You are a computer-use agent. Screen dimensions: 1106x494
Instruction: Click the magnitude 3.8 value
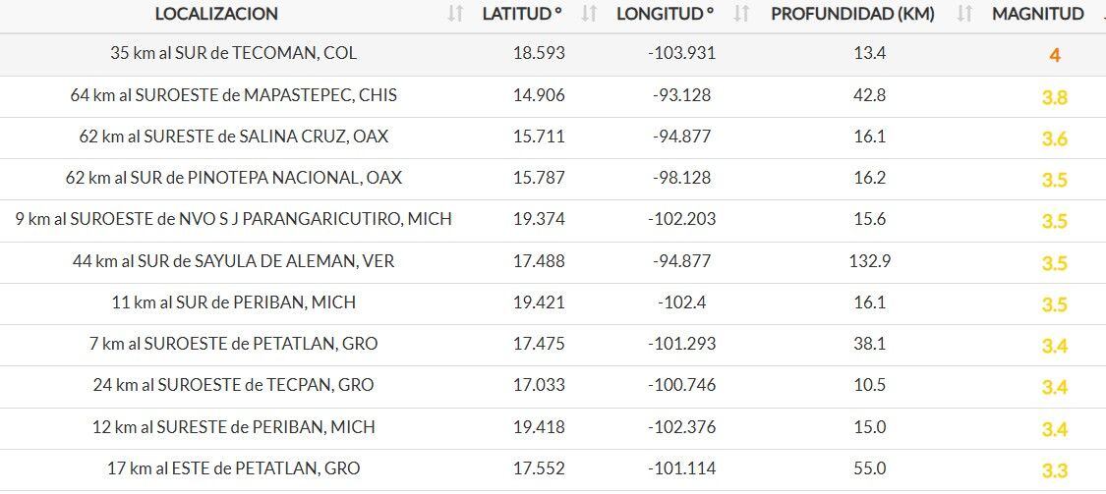tap(1054, 97)
